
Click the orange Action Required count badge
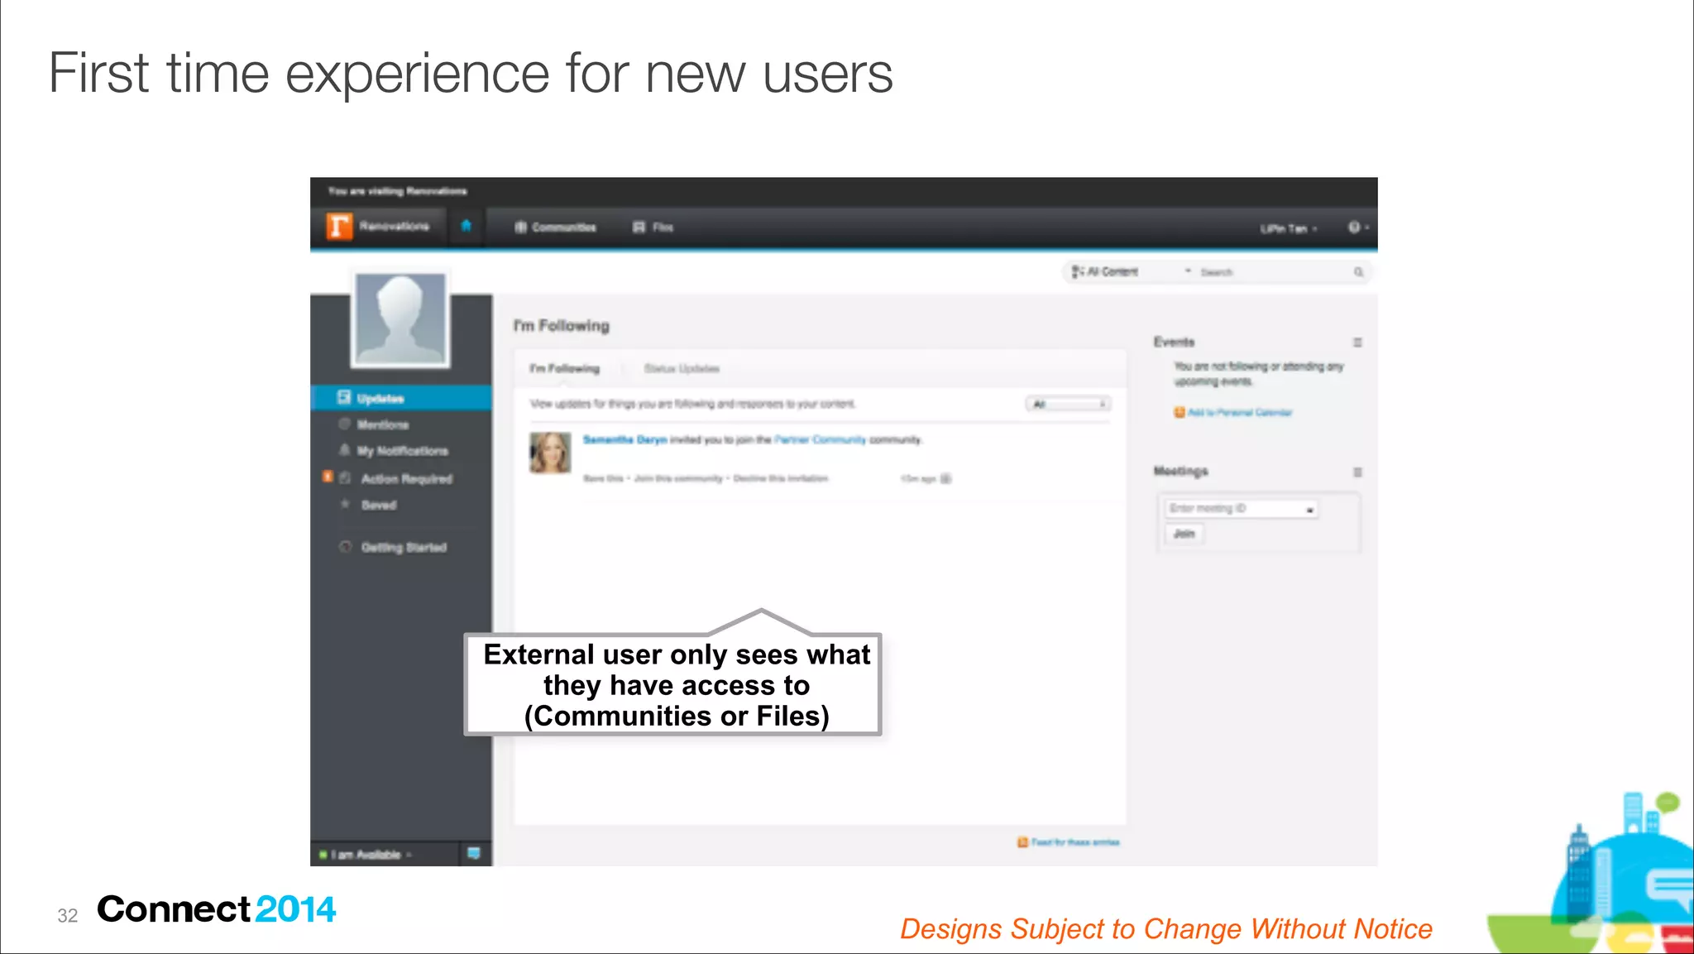point(328,477)
